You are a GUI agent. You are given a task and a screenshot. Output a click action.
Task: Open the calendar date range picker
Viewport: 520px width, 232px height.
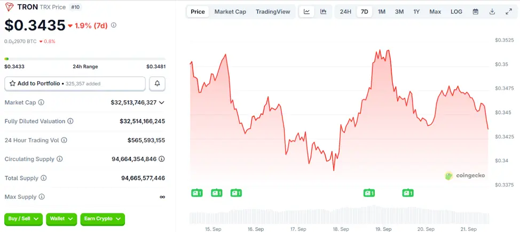point(475,12)
